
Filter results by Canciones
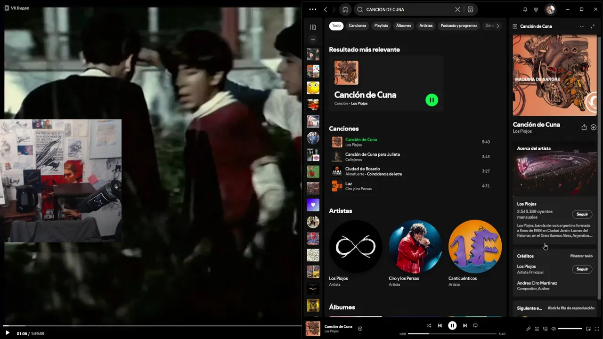pyautogui.click(x=358, y=26)
